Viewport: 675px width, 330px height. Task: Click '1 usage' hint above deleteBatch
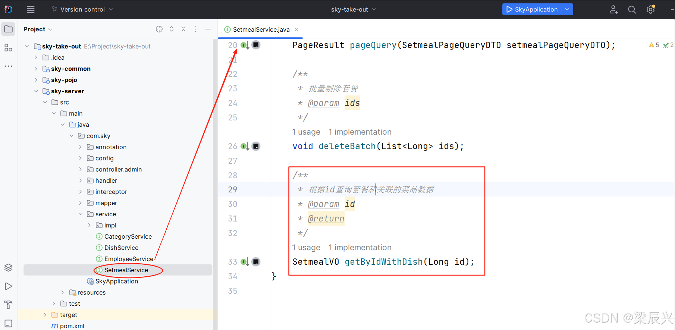[306, 132]
